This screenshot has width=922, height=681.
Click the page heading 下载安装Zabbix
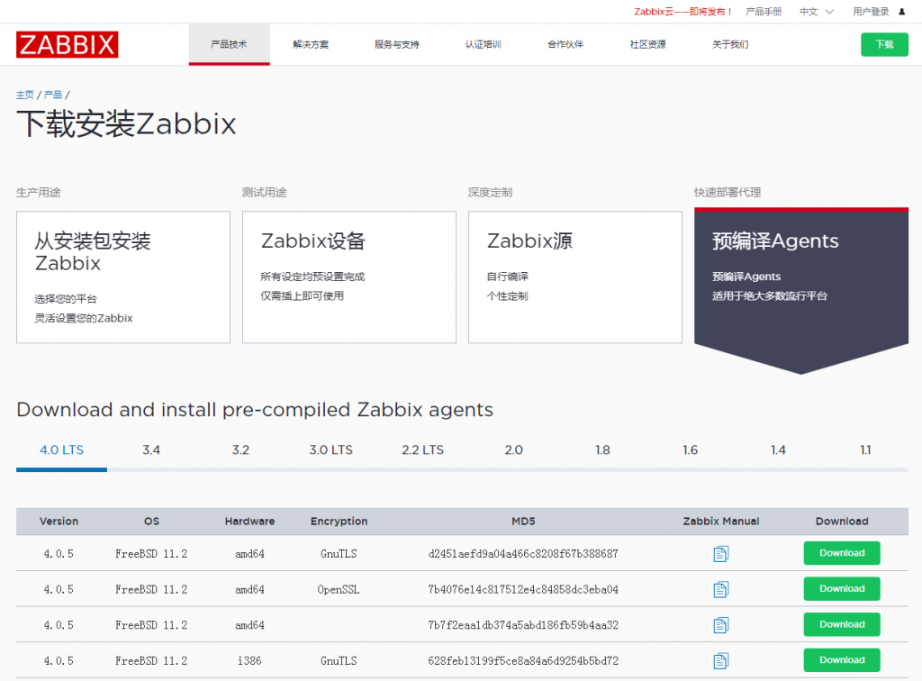(x=126, y=124)
